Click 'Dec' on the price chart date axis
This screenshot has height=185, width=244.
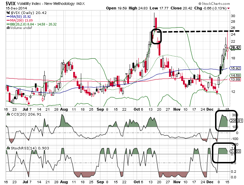[x=210, y=109]
